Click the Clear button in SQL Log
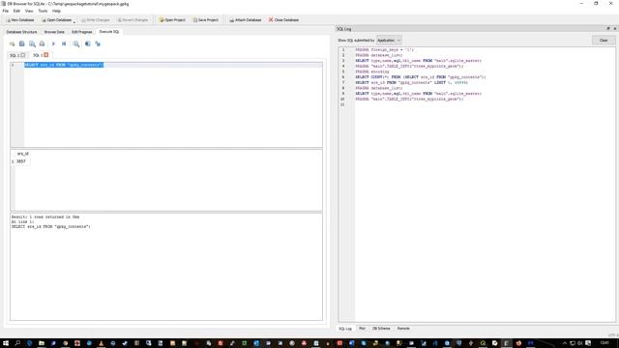Screen dimensions: 619x348 (604, 41)
